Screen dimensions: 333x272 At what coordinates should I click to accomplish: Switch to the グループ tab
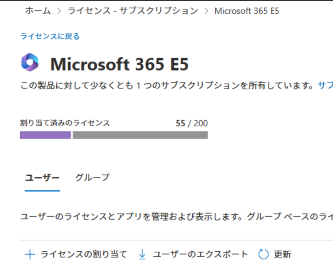pos(92,178)
